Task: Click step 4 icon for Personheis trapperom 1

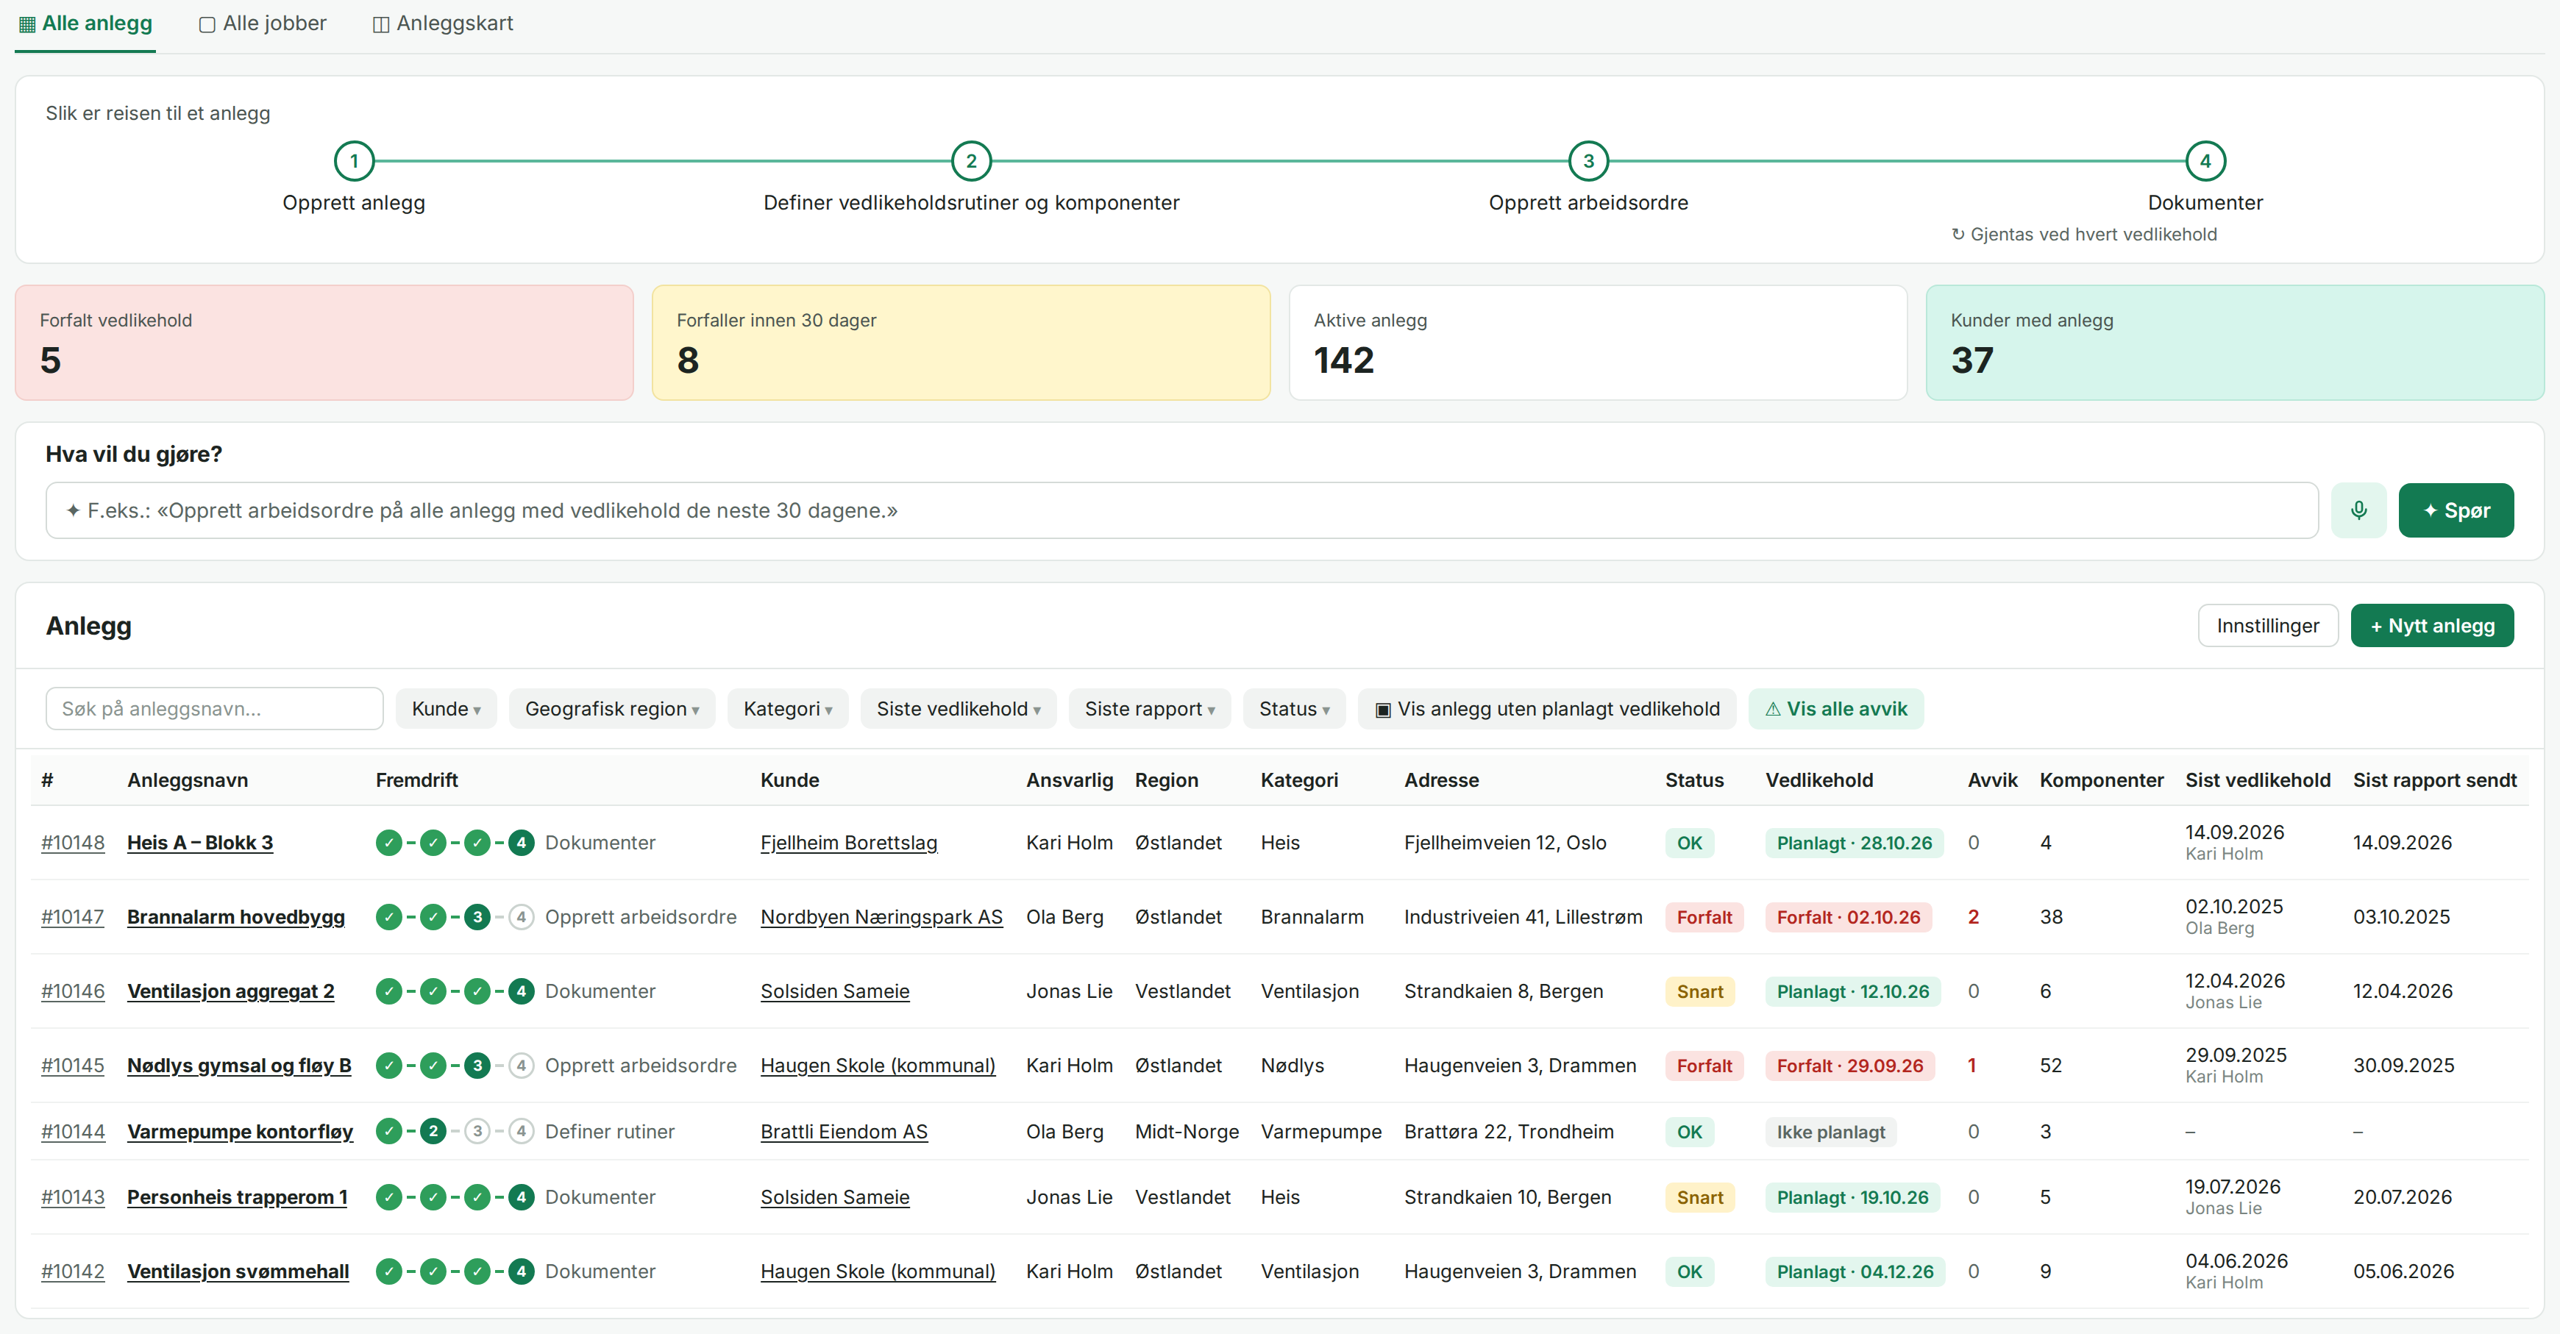Action: (x=521, y=1197)
